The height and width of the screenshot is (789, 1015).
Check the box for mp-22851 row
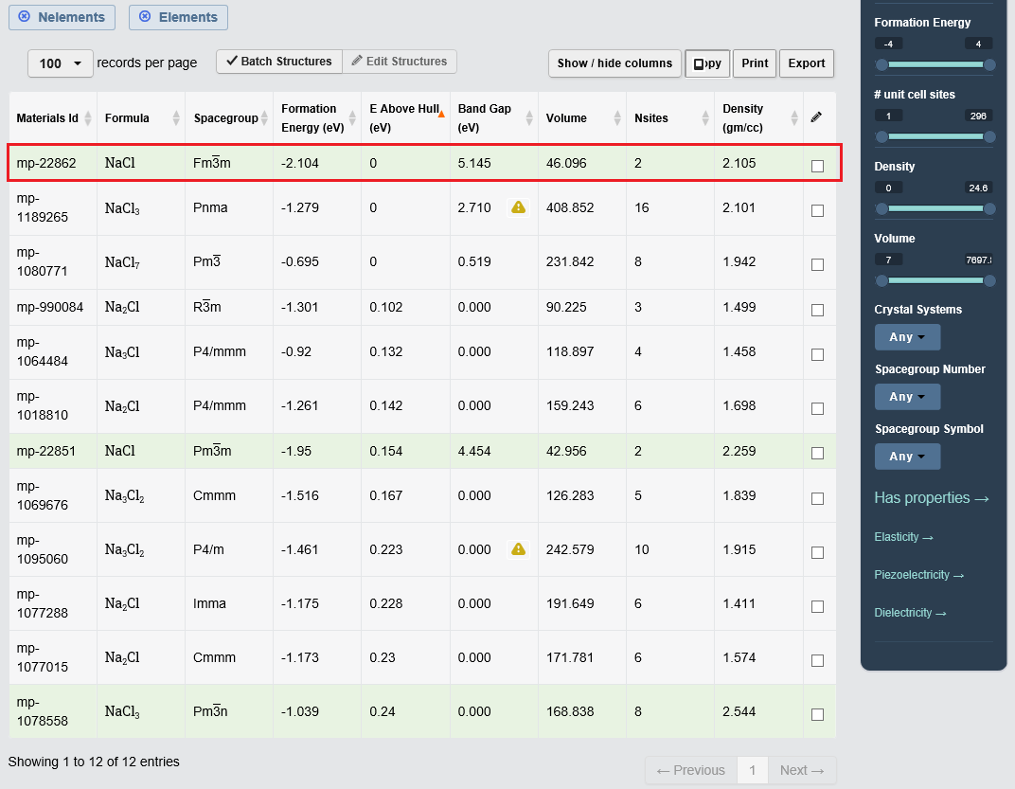(x=817, y=453)
